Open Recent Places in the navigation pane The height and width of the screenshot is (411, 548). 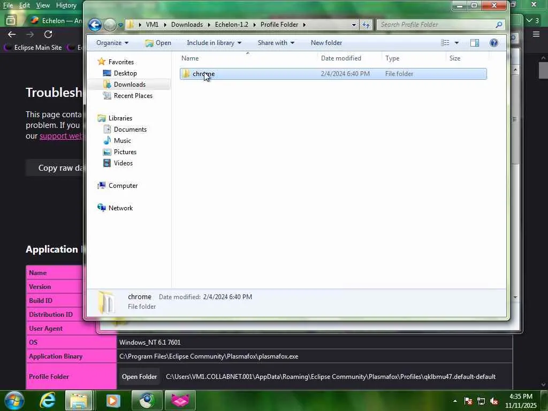click(x=133, y=95)
